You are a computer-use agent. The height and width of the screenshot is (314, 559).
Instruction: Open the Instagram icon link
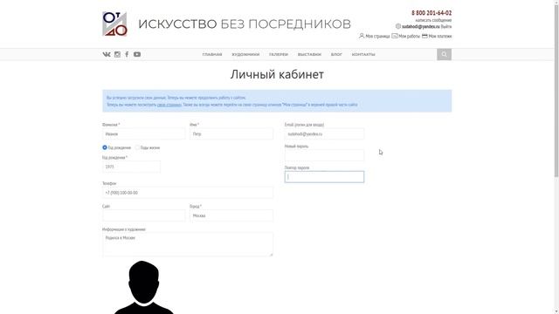[x=117, y=54]
